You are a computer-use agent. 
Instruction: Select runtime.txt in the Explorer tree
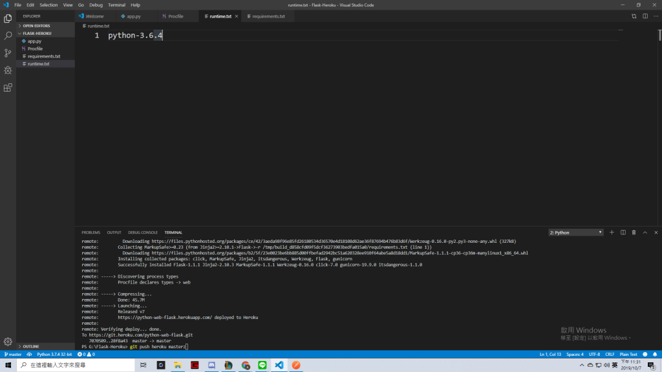pyautogui.click(x=46, y=64)
